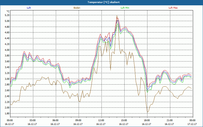203x127 pixels.
Task: Click the 06:00 time axis label
Action: coord(56,120)
